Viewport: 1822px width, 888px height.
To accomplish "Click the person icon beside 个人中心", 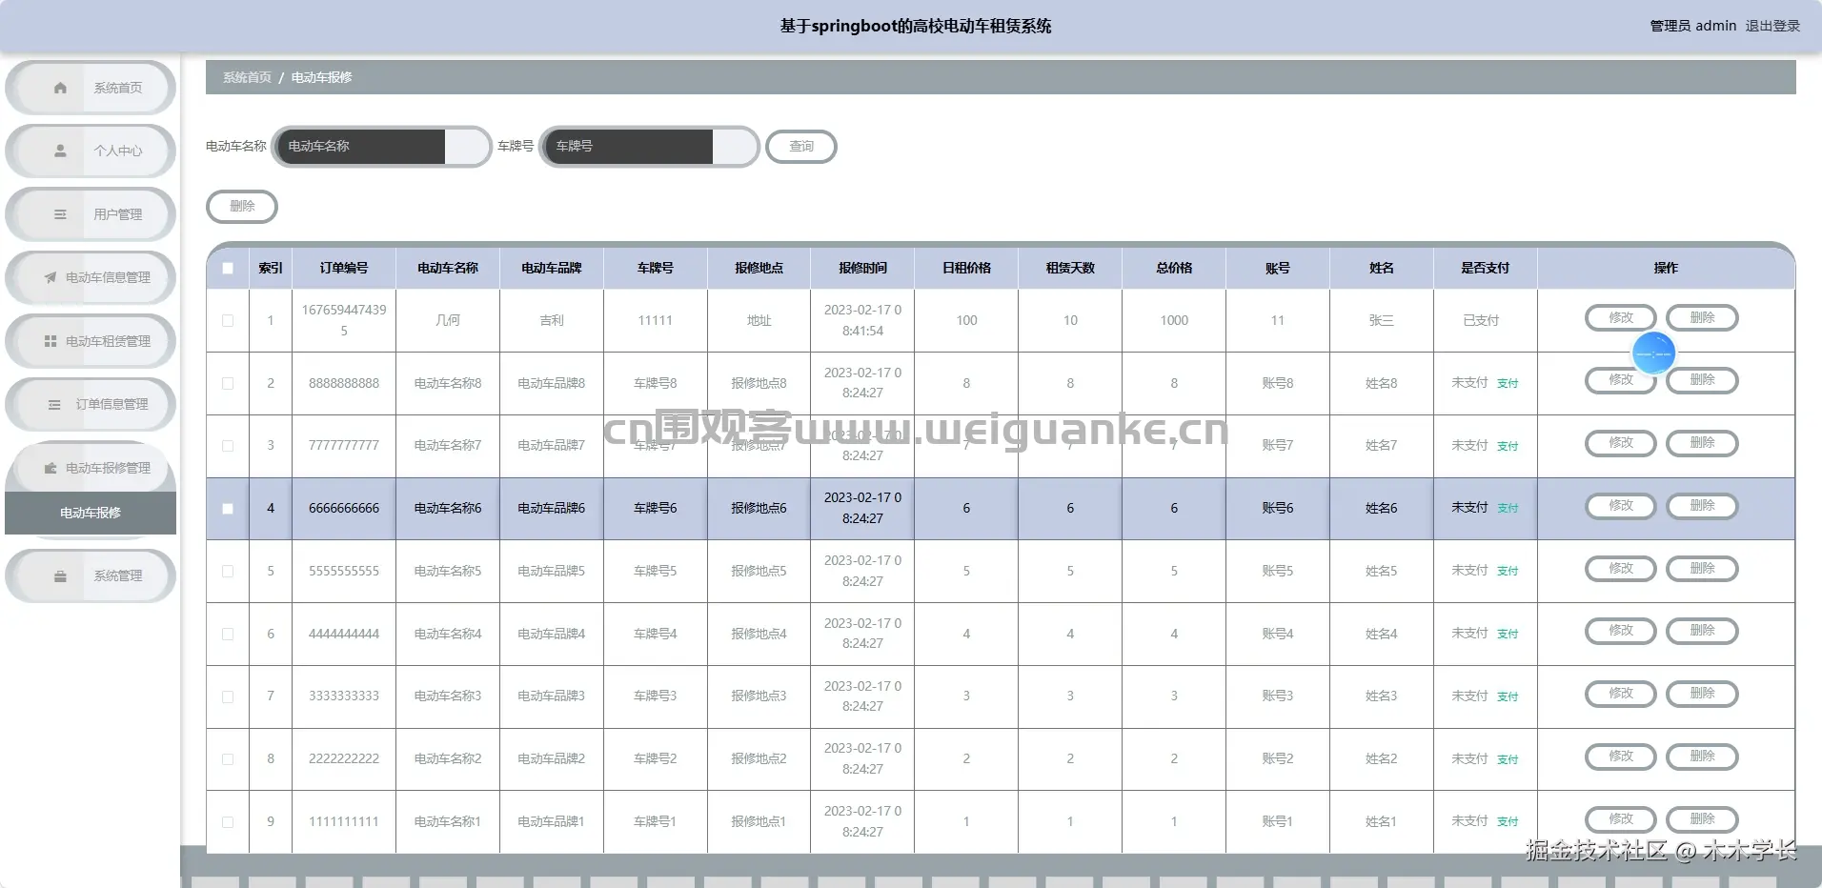I will 60,151.
